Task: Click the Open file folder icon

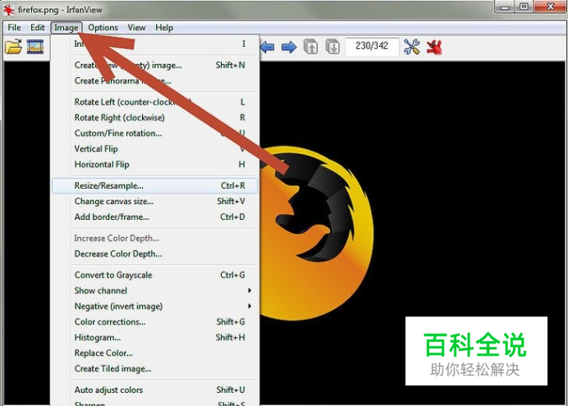Action: [13, 47]
